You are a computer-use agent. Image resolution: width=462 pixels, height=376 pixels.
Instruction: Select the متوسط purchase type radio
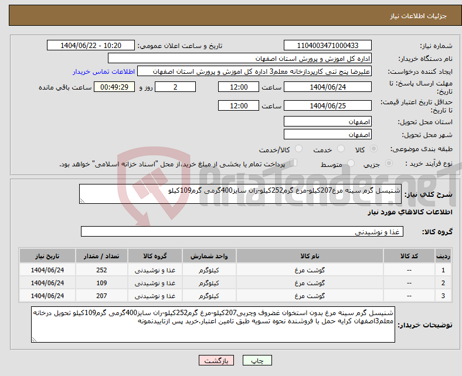click(x=351, y=163)
